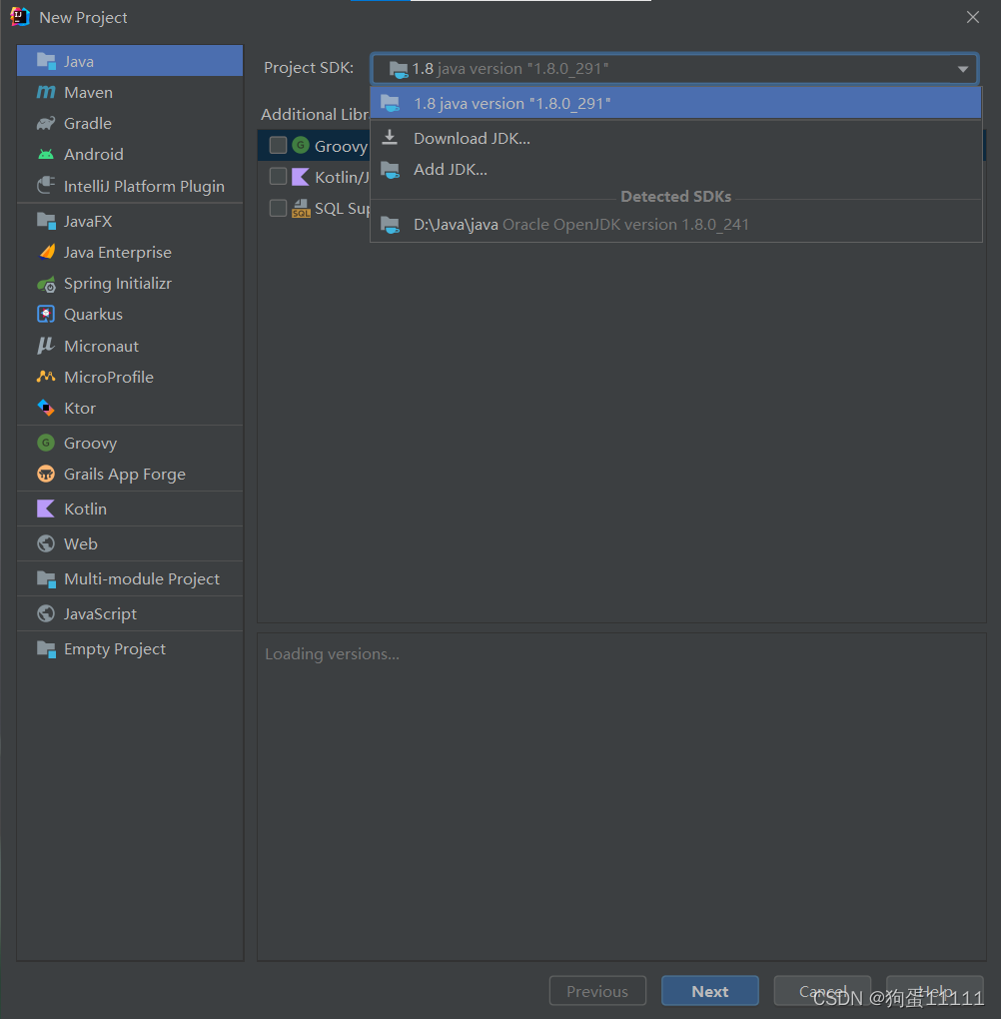The width and height of the screenshot is (1001, 1019).
Task: Select Quarkus project type
Action: coord(130,315)
